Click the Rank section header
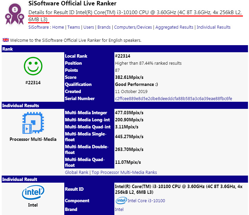Viewport: 249px width, 215px height. 125,49
